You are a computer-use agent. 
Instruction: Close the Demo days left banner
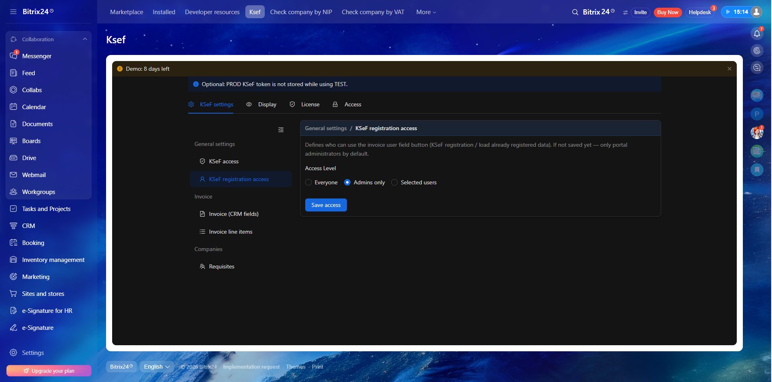coord(729,69)
